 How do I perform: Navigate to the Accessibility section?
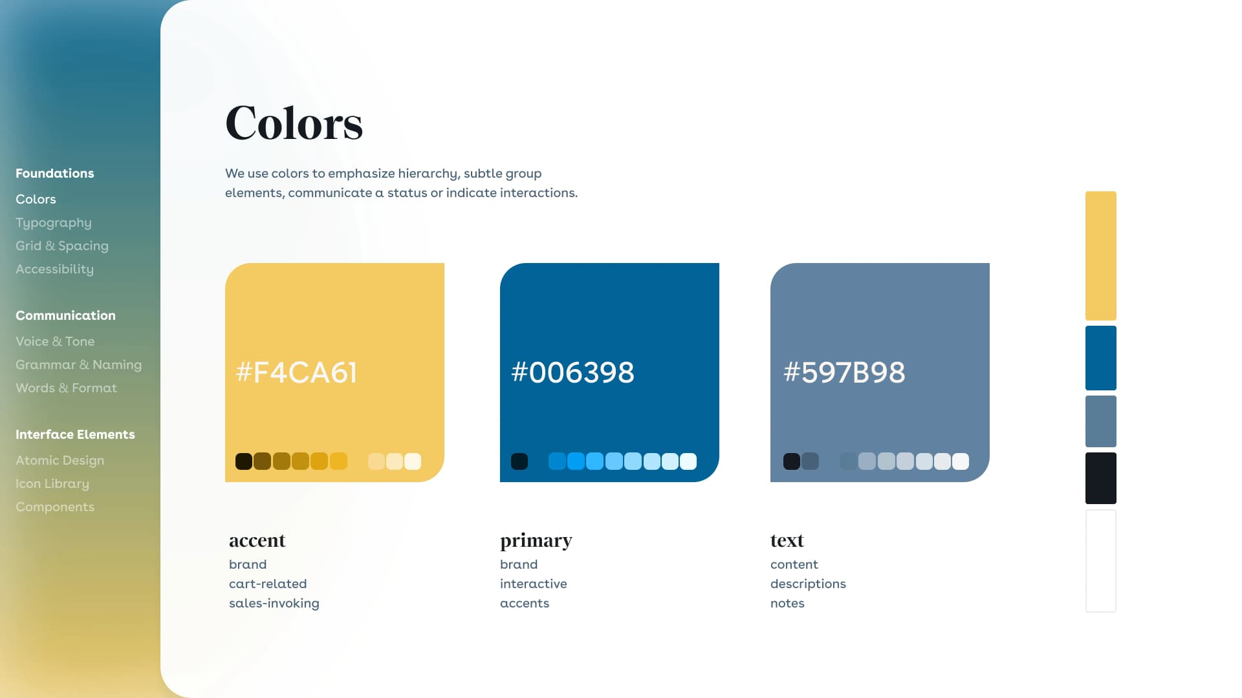54,268
